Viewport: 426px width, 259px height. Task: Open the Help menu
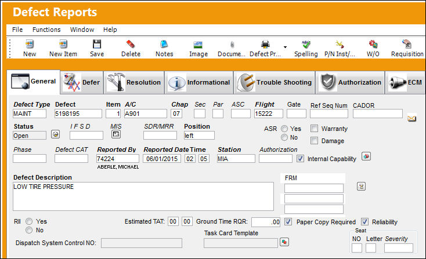[110, 30]
